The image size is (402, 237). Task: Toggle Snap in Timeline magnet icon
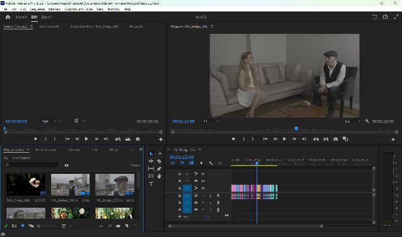[182, 163]
